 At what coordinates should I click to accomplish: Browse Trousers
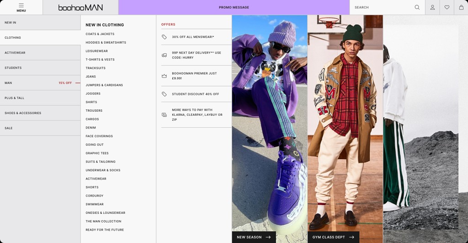94,110
